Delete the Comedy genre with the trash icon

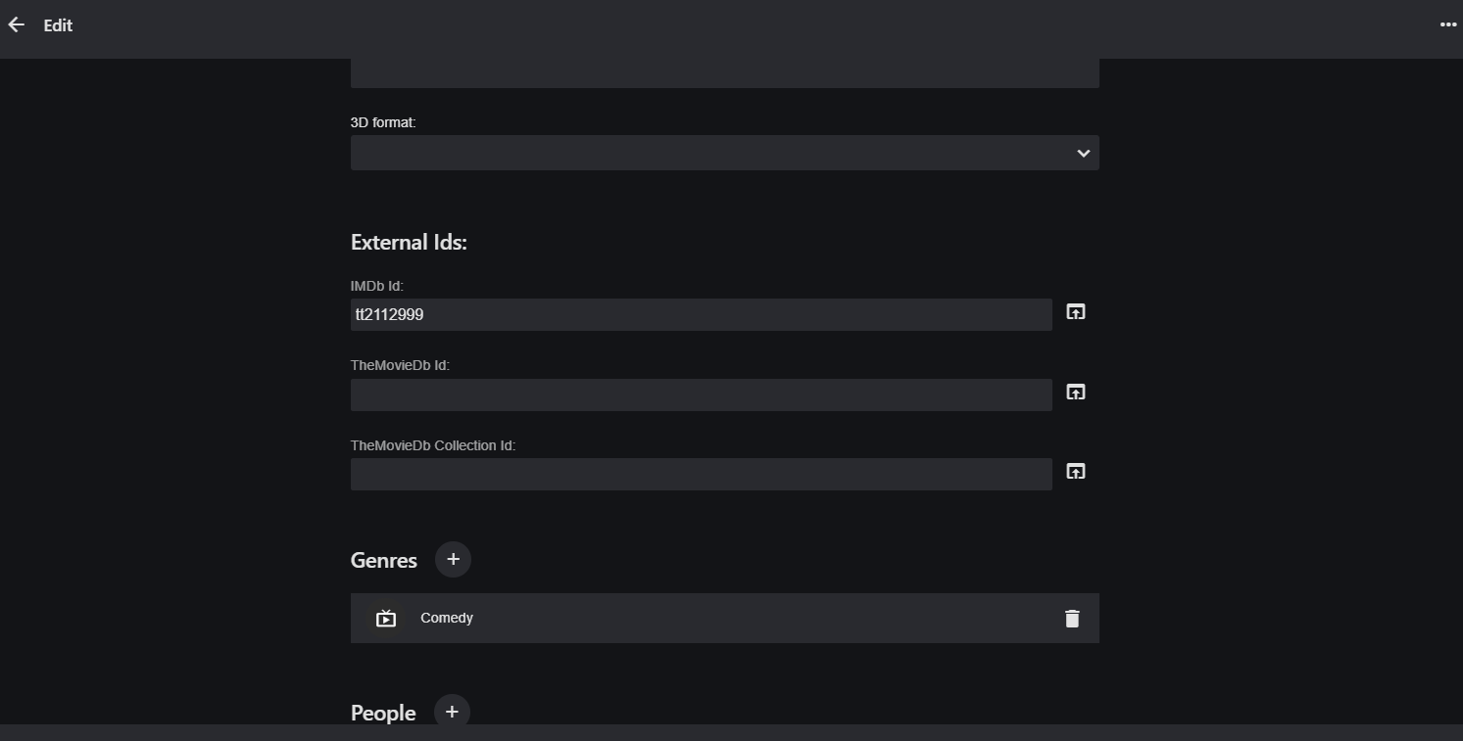click(1072, 619)
